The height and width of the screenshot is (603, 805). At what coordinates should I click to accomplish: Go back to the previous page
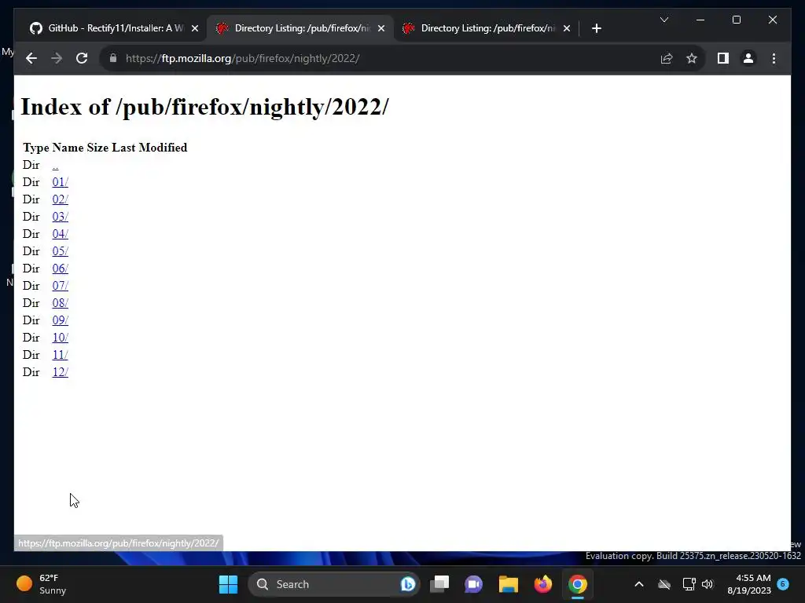[31, 58]
